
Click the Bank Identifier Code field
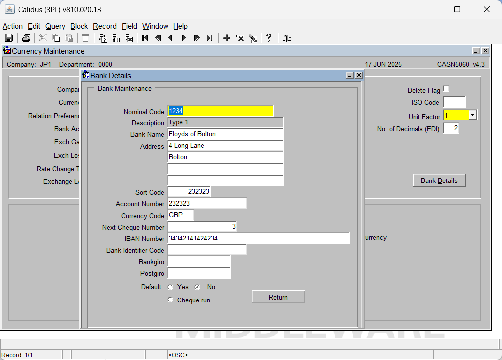[207, 250]
